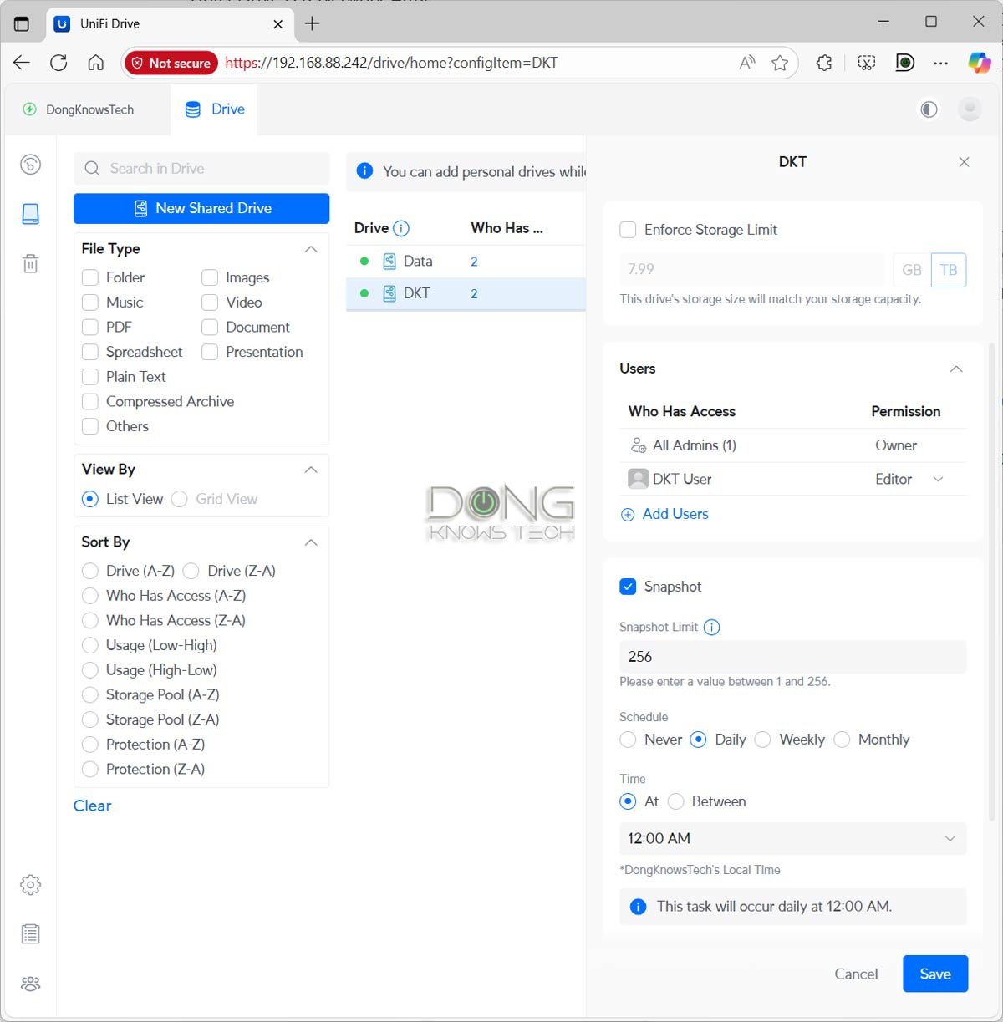Open the DKT User permission dropdown

(938, 479)
